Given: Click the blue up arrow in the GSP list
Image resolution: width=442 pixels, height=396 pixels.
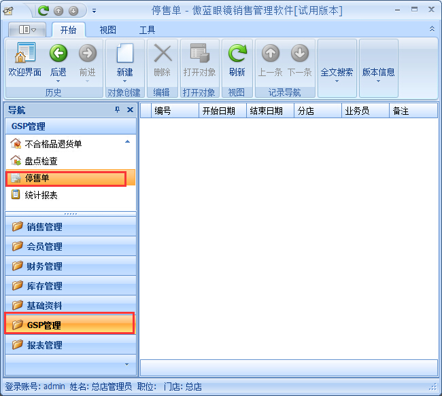Looking at the screenshot, I should (127, 142).
